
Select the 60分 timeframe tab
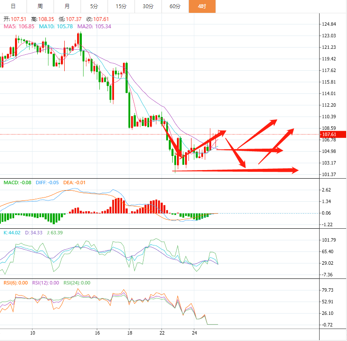[175, 6]
